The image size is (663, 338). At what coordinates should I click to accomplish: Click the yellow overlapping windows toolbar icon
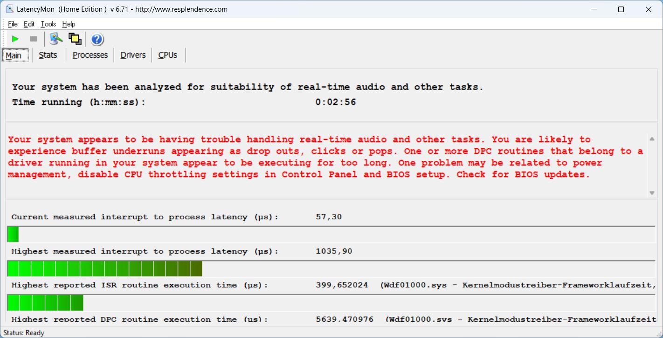(x=75, y=39)
